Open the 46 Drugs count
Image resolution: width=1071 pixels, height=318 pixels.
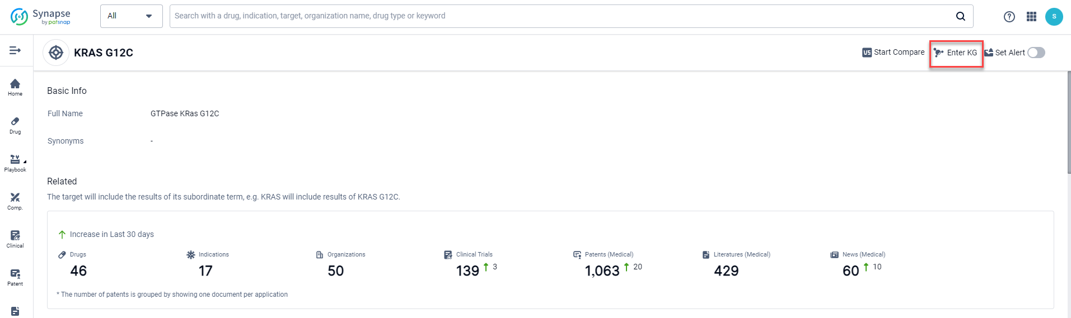click(78, 271)
